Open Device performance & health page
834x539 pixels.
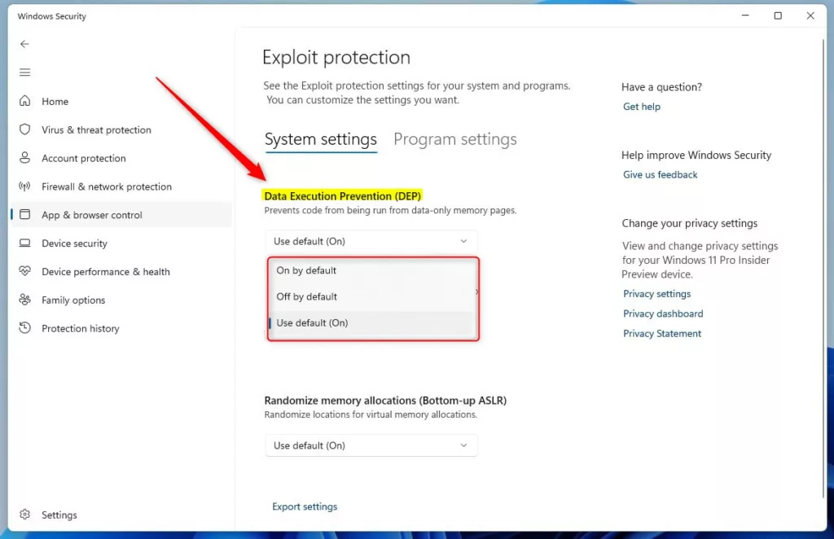[x=121, y=272]
